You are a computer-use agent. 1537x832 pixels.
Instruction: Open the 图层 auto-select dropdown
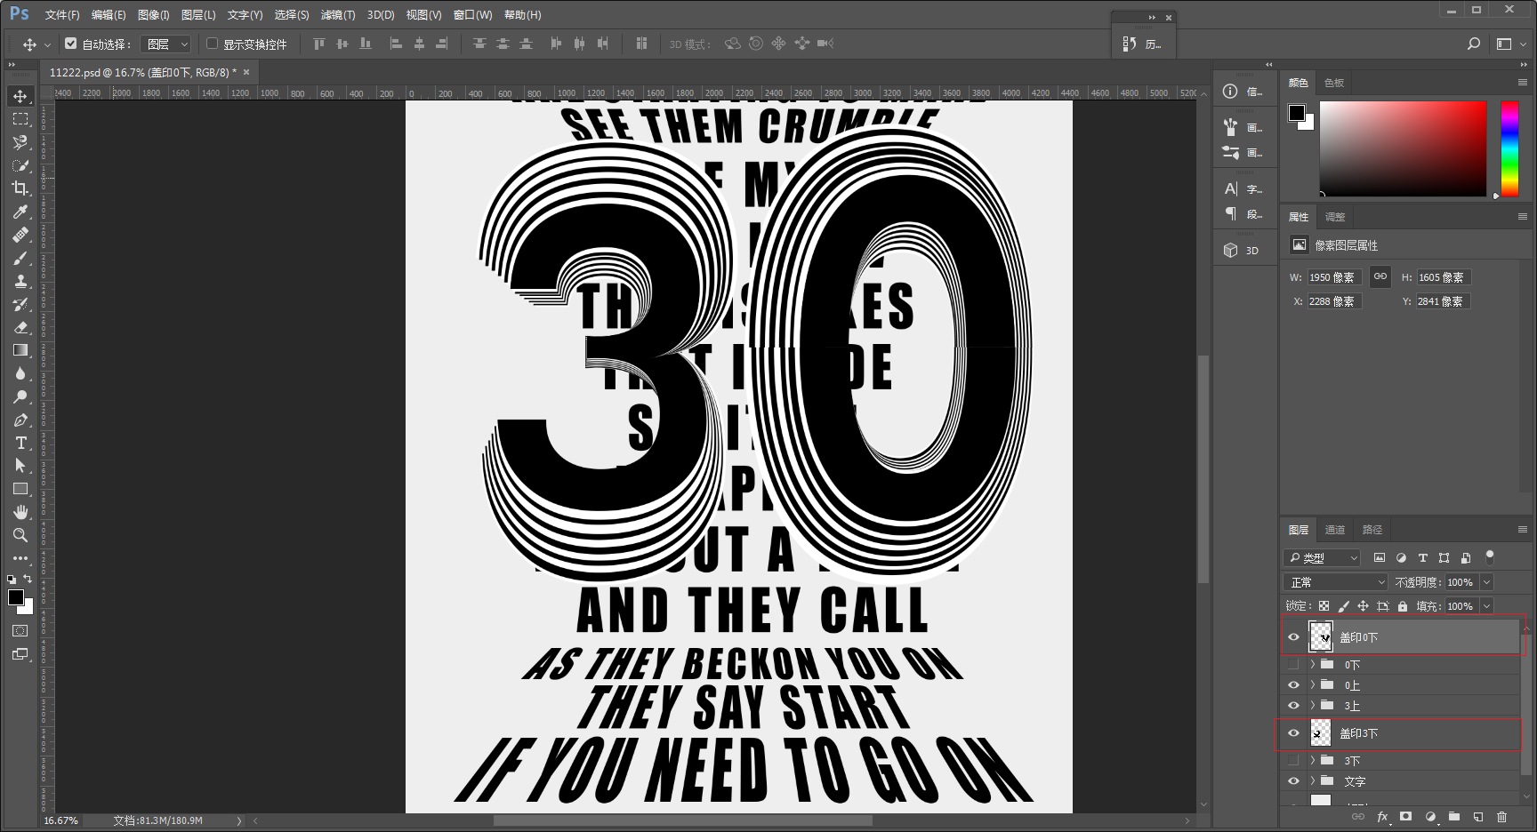pos(167,44)
